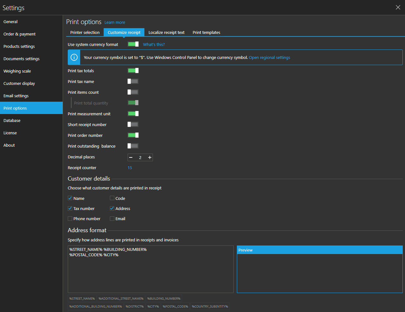Uncheck the Name customer detail checkbox
Screen dimensions: 405x312
point(70,198)
